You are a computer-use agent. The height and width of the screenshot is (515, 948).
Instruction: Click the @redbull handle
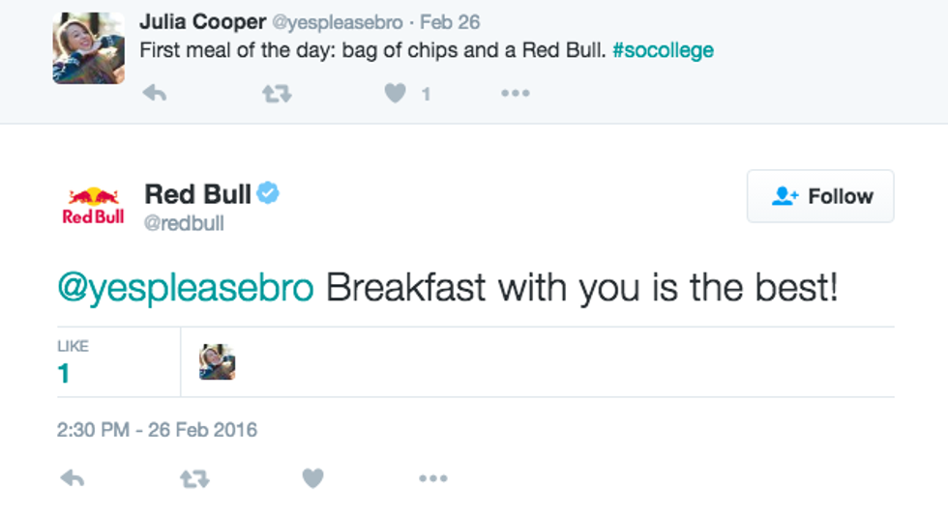[x=184, y=223]
